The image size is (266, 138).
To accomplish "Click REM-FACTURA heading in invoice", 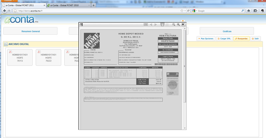I will coord(168,36).
